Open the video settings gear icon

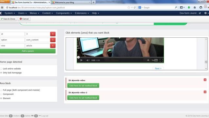point(148,60)
